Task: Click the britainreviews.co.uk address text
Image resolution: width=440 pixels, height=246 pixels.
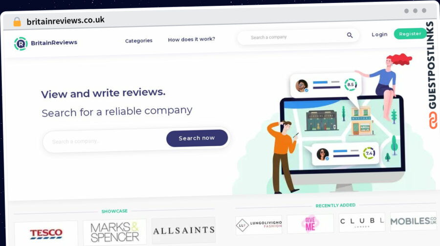Action: (66, 21)
